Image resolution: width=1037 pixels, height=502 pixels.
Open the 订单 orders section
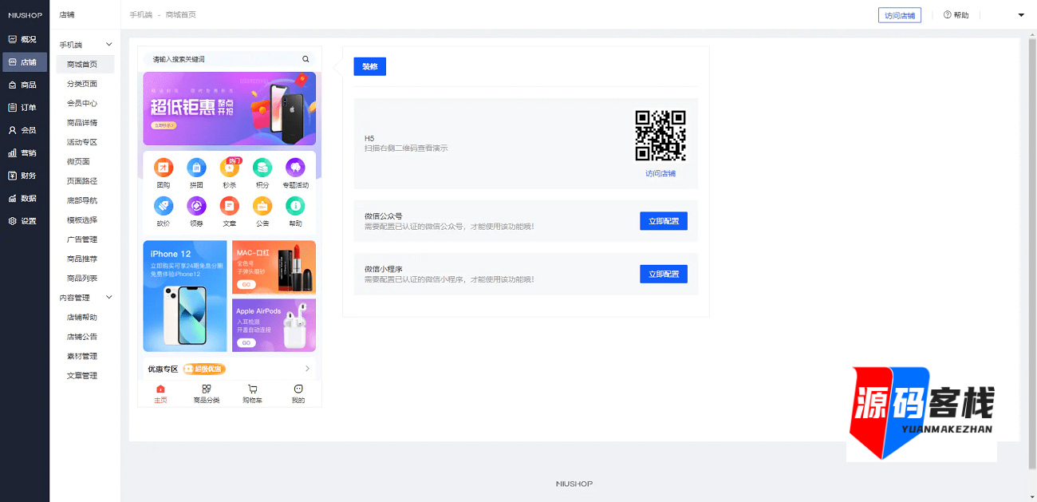23,107
